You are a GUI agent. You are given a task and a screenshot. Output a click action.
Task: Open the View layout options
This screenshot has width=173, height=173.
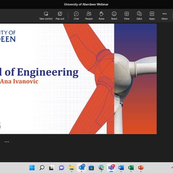[126, 16]
